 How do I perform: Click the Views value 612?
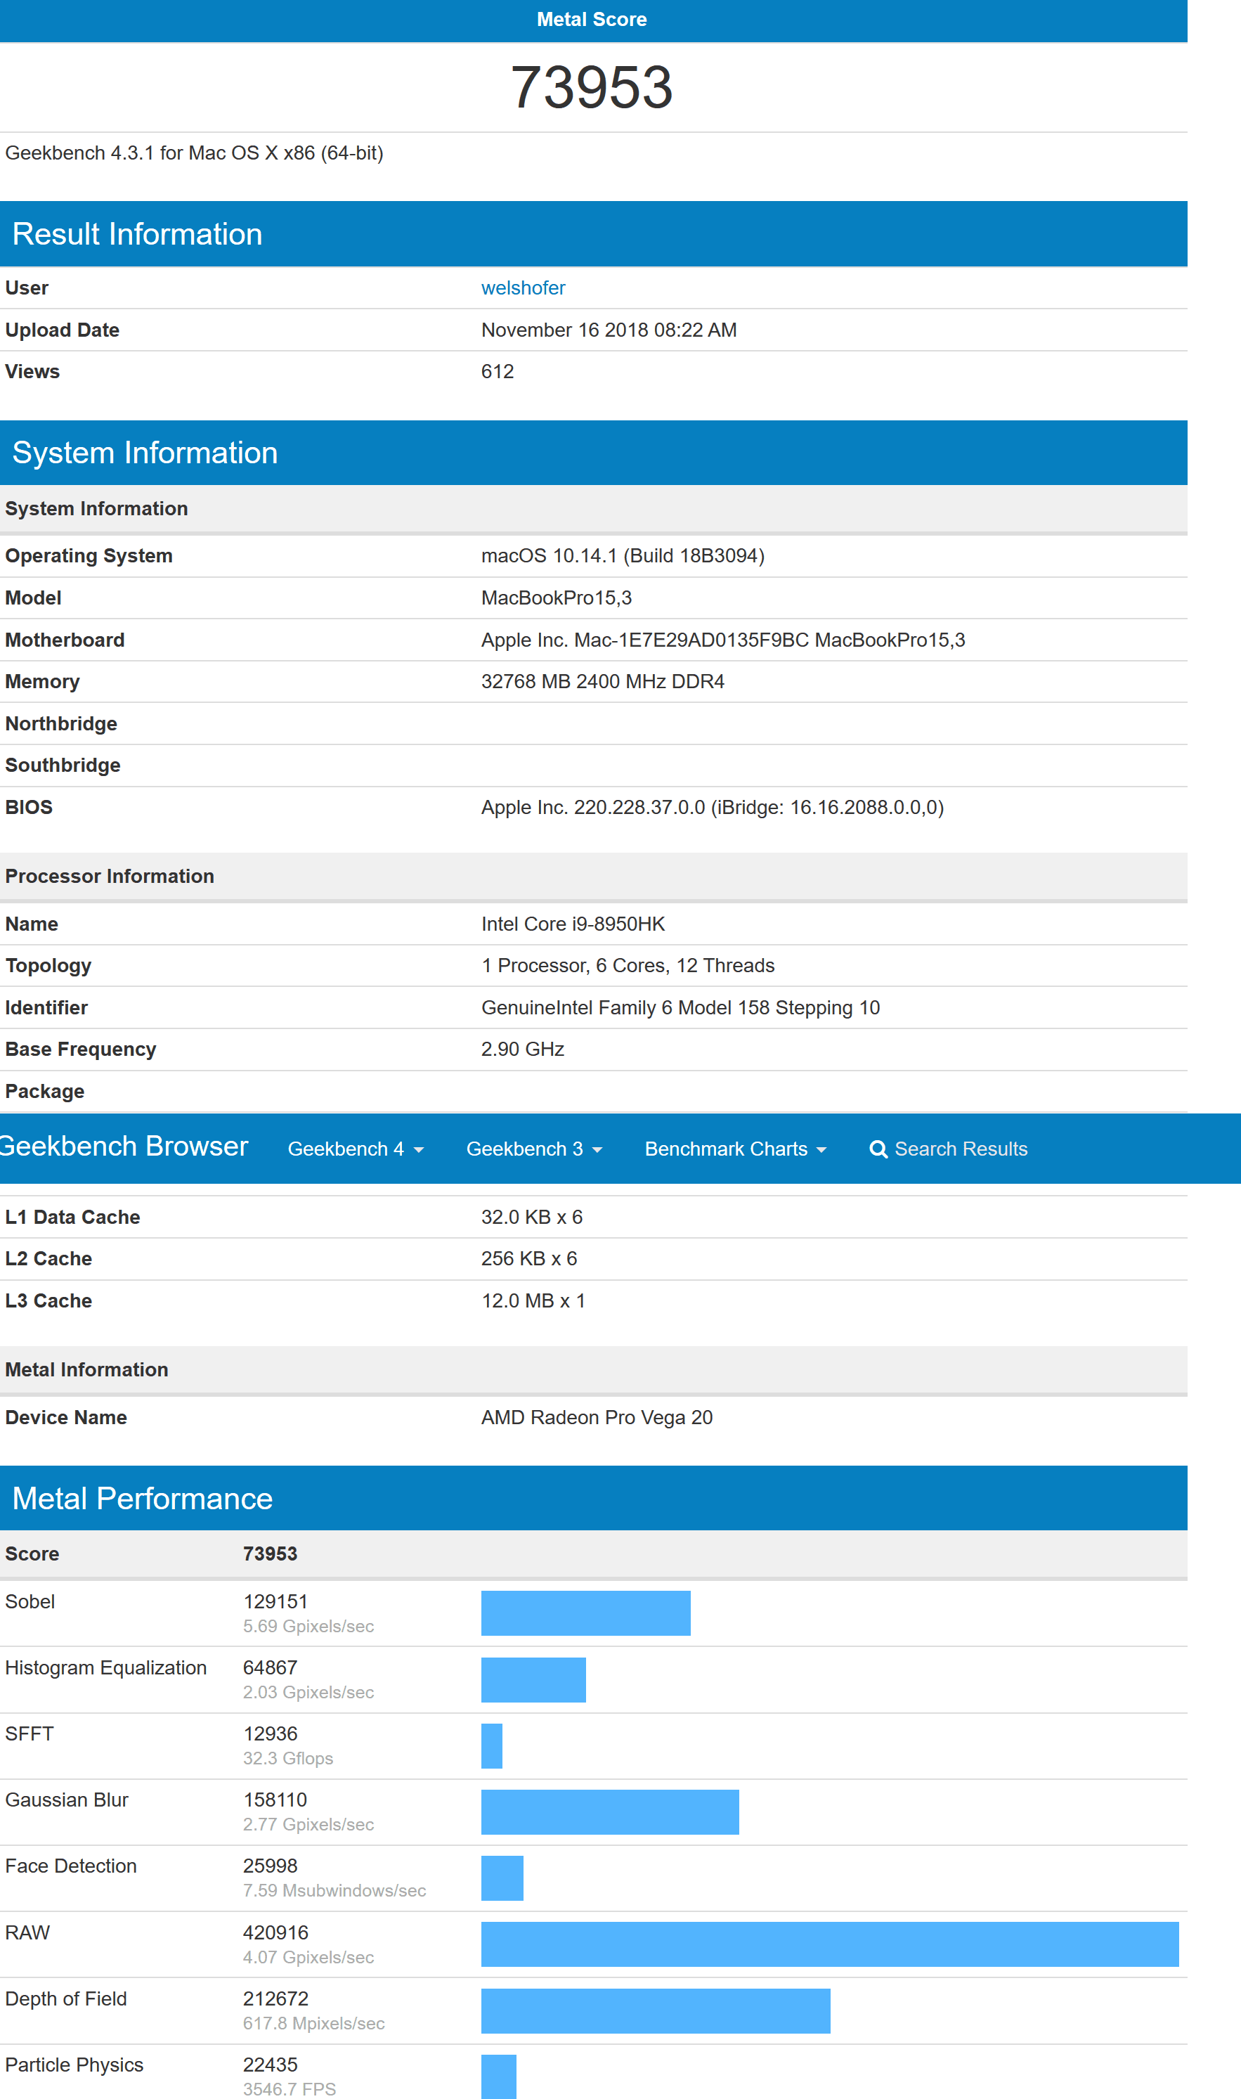(498, 371)
